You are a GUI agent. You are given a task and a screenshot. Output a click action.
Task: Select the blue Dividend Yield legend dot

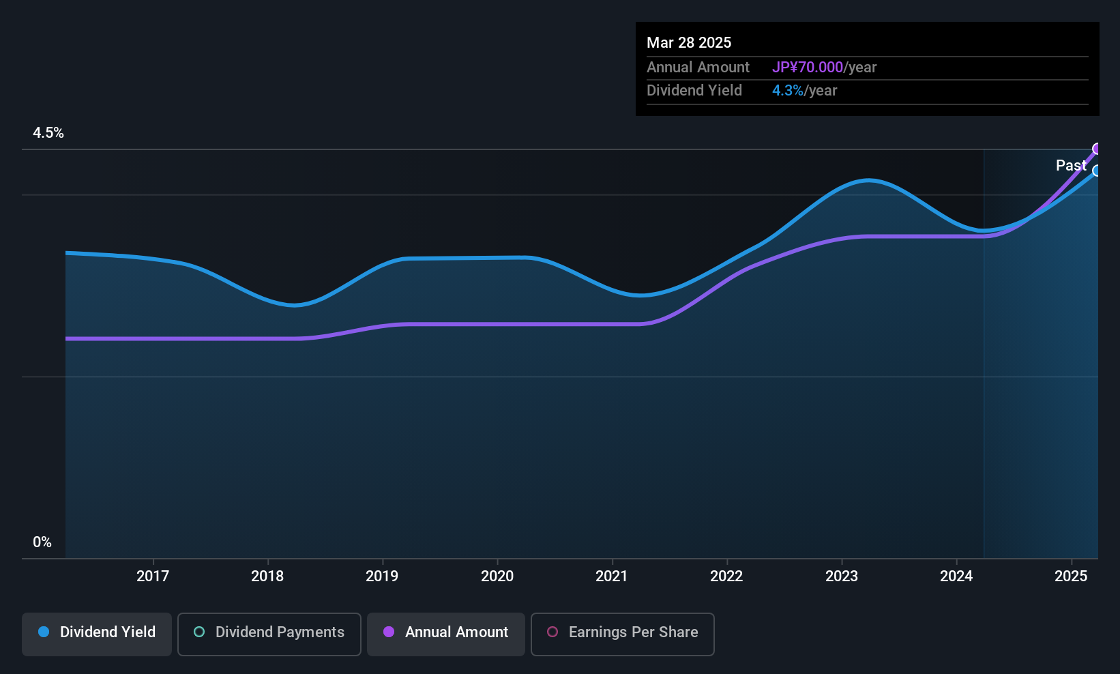[x=43, y=632]
